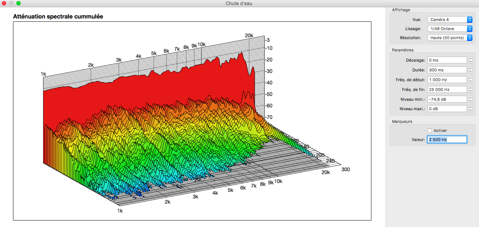Click the Durée stepper arrows
The width and height of the screenshot is (479, 227).
point(470,70)
